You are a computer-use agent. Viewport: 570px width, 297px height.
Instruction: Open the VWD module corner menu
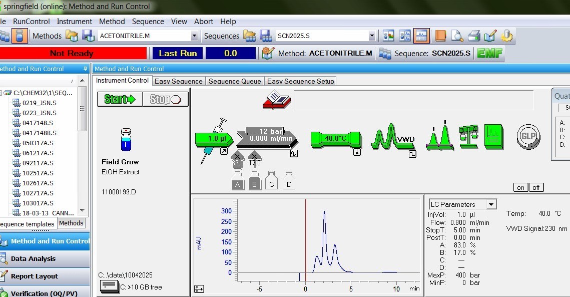tap(412, 154)
